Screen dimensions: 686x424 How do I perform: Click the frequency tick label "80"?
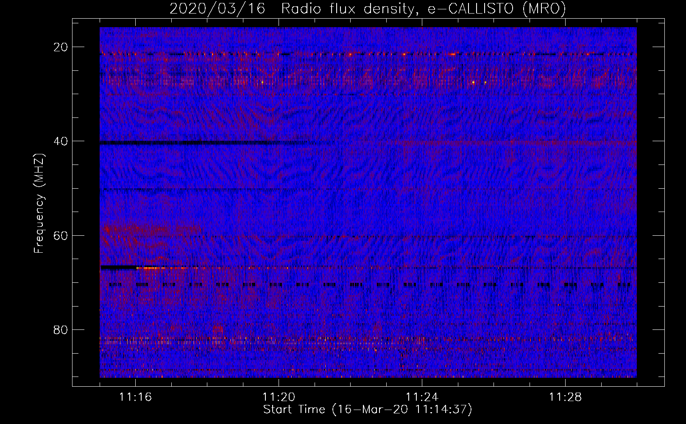[x=61, y=330]
